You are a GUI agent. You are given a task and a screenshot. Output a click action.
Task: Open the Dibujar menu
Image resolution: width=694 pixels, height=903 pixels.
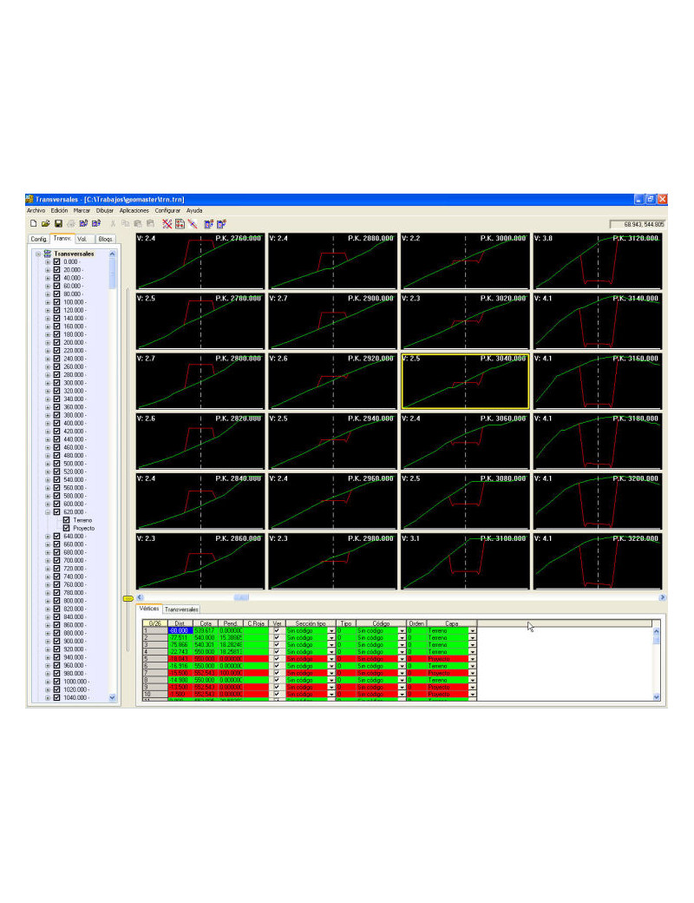tap(105, 211)
